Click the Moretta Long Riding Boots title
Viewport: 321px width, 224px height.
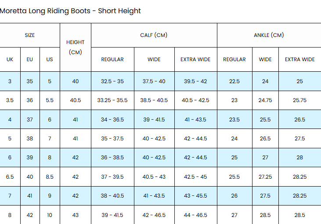[70, 11]
